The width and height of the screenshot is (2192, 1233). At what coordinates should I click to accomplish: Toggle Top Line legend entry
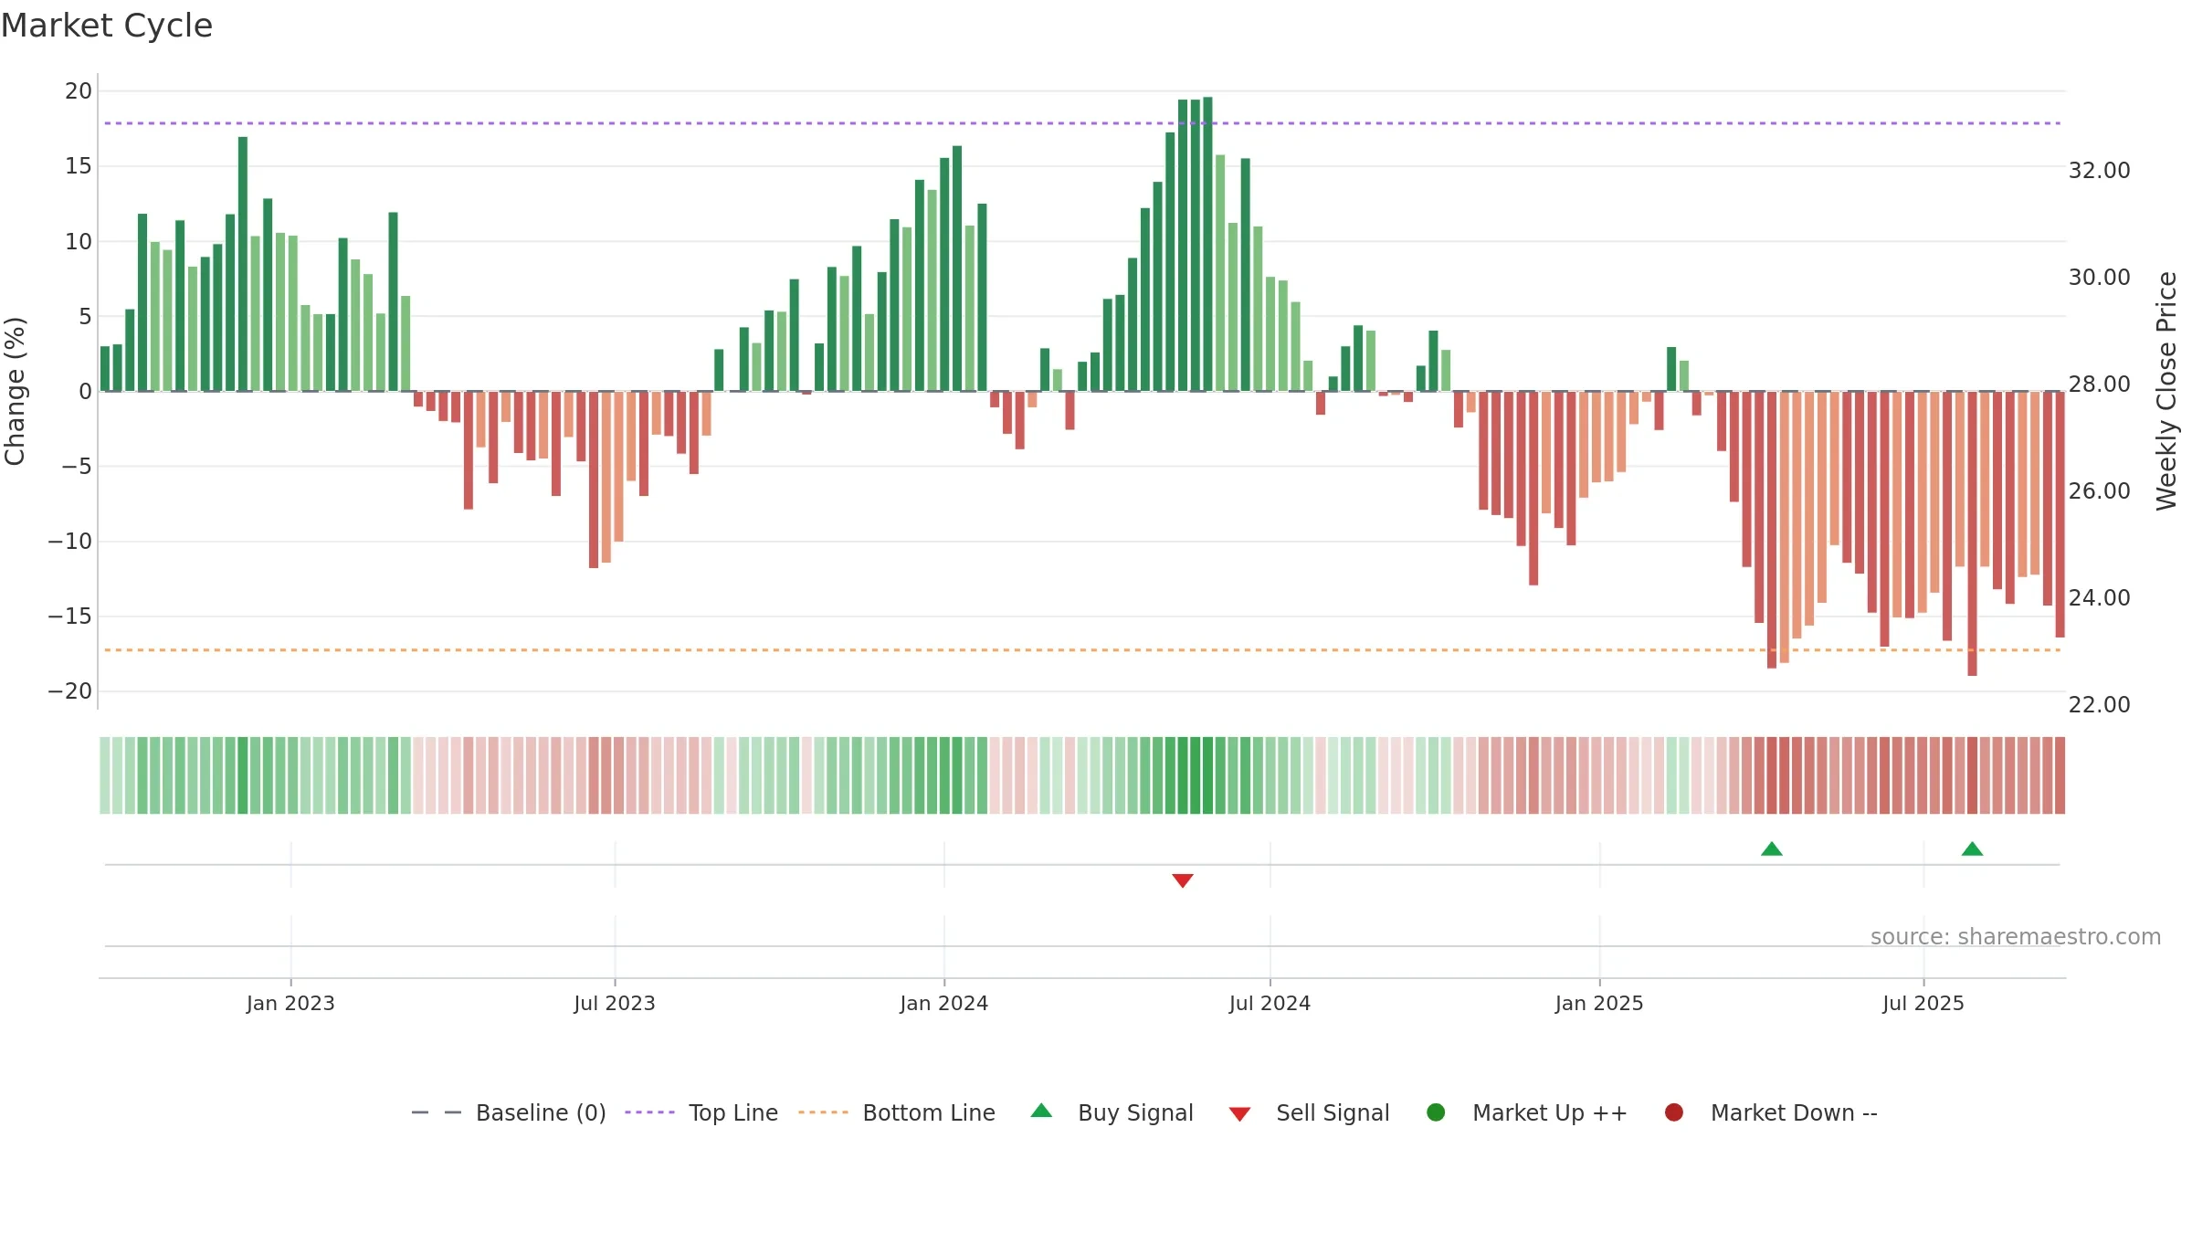pos(701,1112)
